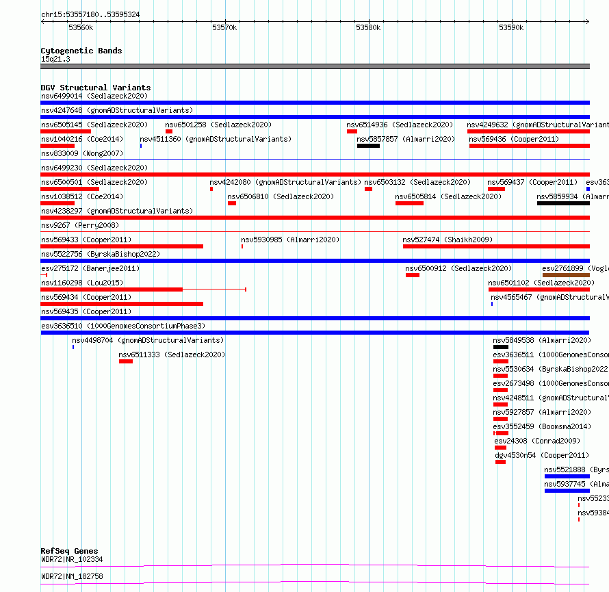Select nsv6506810 (Sedlazeck2020) label
This screenshot has width=609, height=592.
click(281, 196)
